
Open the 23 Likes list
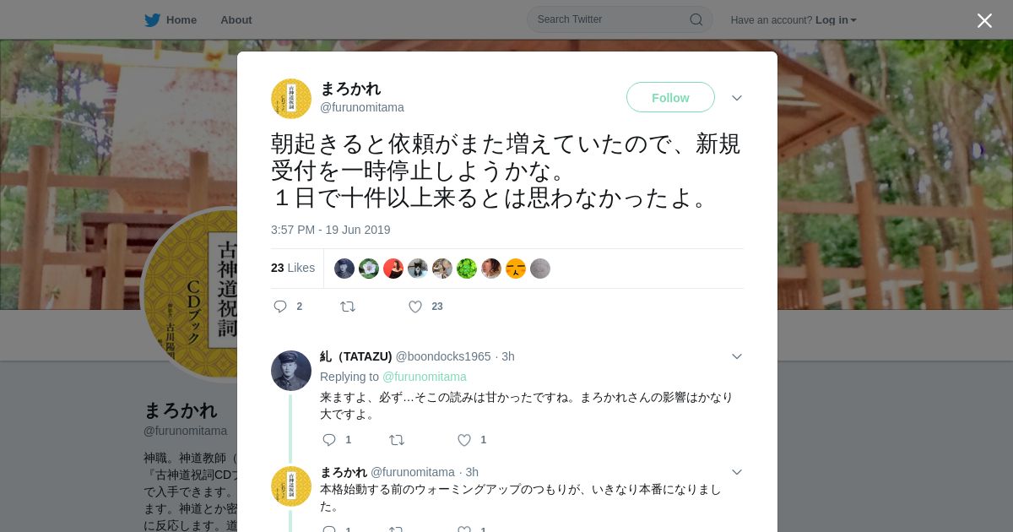click(x=293, y=268)
